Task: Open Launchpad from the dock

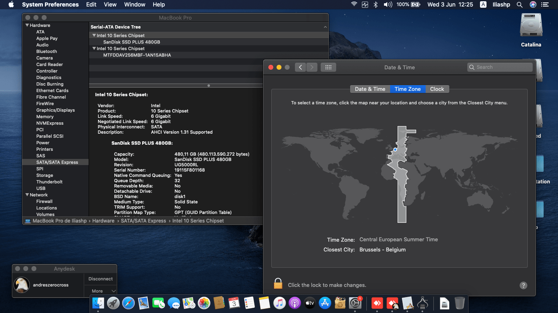Action: 113,303
